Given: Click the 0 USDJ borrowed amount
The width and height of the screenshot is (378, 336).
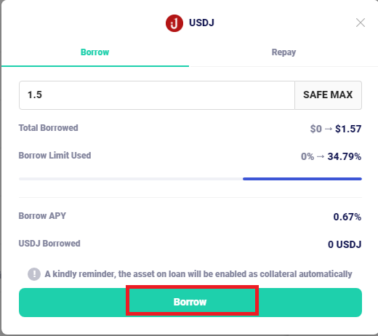Looking at the screenshot, I should coord(345,244).
